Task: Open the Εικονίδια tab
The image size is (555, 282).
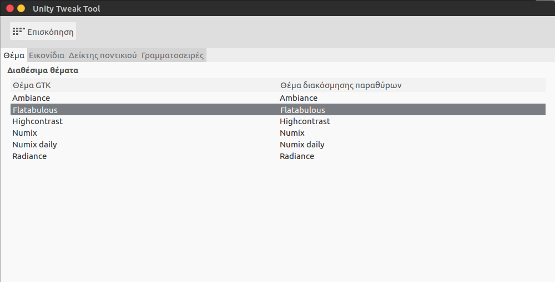Action: (47, 55)
